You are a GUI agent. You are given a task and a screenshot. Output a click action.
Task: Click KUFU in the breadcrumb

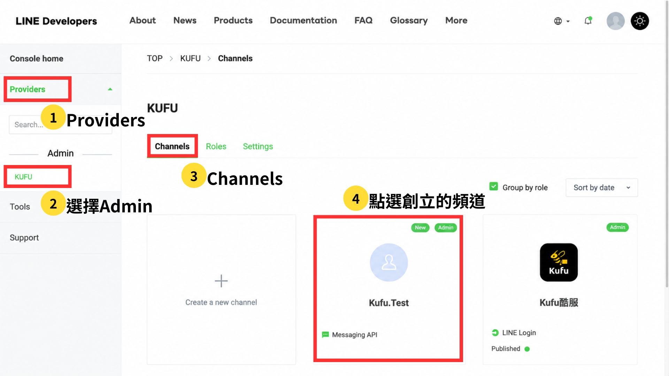(190, 58)
